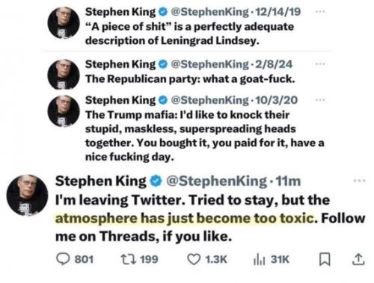The height and width of the screenshot is (283, 374).
Task: Click the highlighted 'atmosphere has just become too toxic' text
Action: pos(185,218)
